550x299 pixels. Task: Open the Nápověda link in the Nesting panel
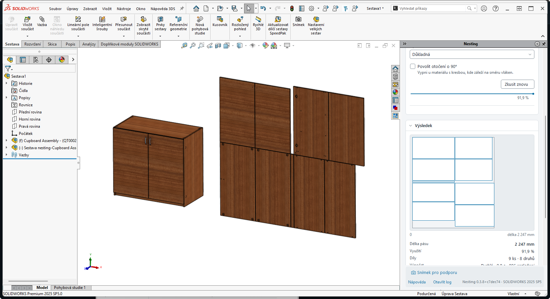[x=417, y=282]
